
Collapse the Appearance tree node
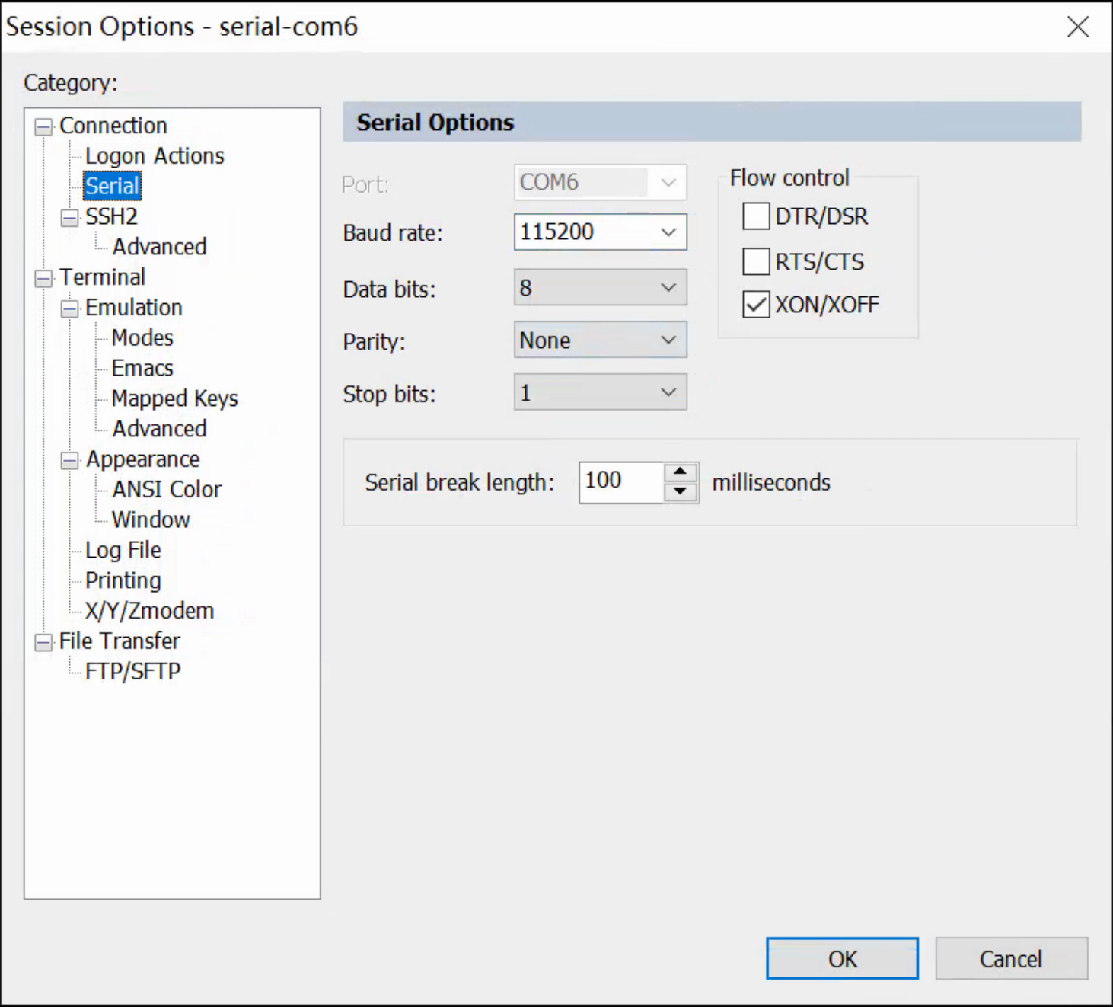[x=70, y=460]
